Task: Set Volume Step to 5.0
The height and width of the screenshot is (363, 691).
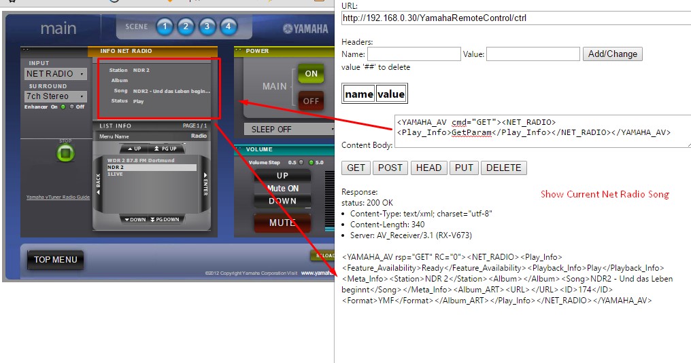Action: [311, 162]
